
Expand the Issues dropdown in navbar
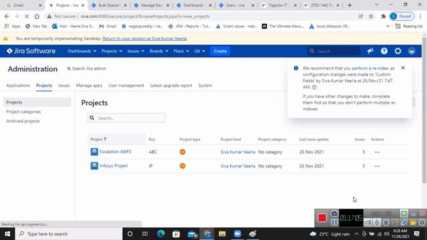click(x=135, y=51)
